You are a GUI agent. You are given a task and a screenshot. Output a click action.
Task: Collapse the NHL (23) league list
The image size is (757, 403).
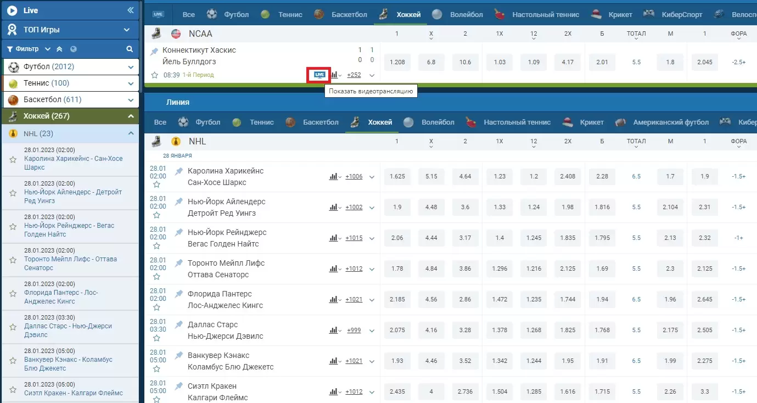tap(131, 133)
